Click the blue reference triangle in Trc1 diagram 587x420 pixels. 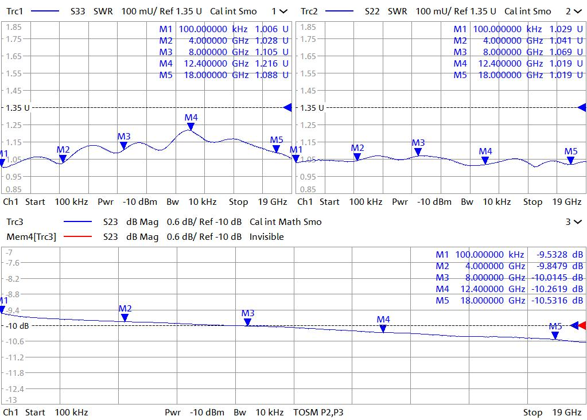coord(287,107)
